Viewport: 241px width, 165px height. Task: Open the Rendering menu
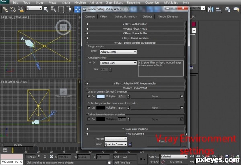click(x=133, y=2)
